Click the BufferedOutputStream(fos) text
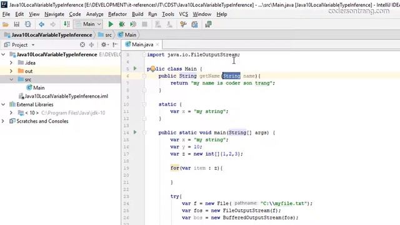Viewport: 400px width, 225px height. click(x=259, y=217)
